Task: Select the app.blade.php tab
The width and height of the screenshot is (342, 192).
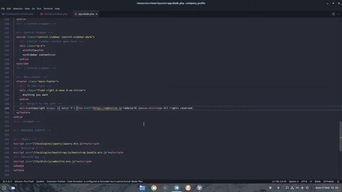Action: pyautogui.click(x=86, y=14)
